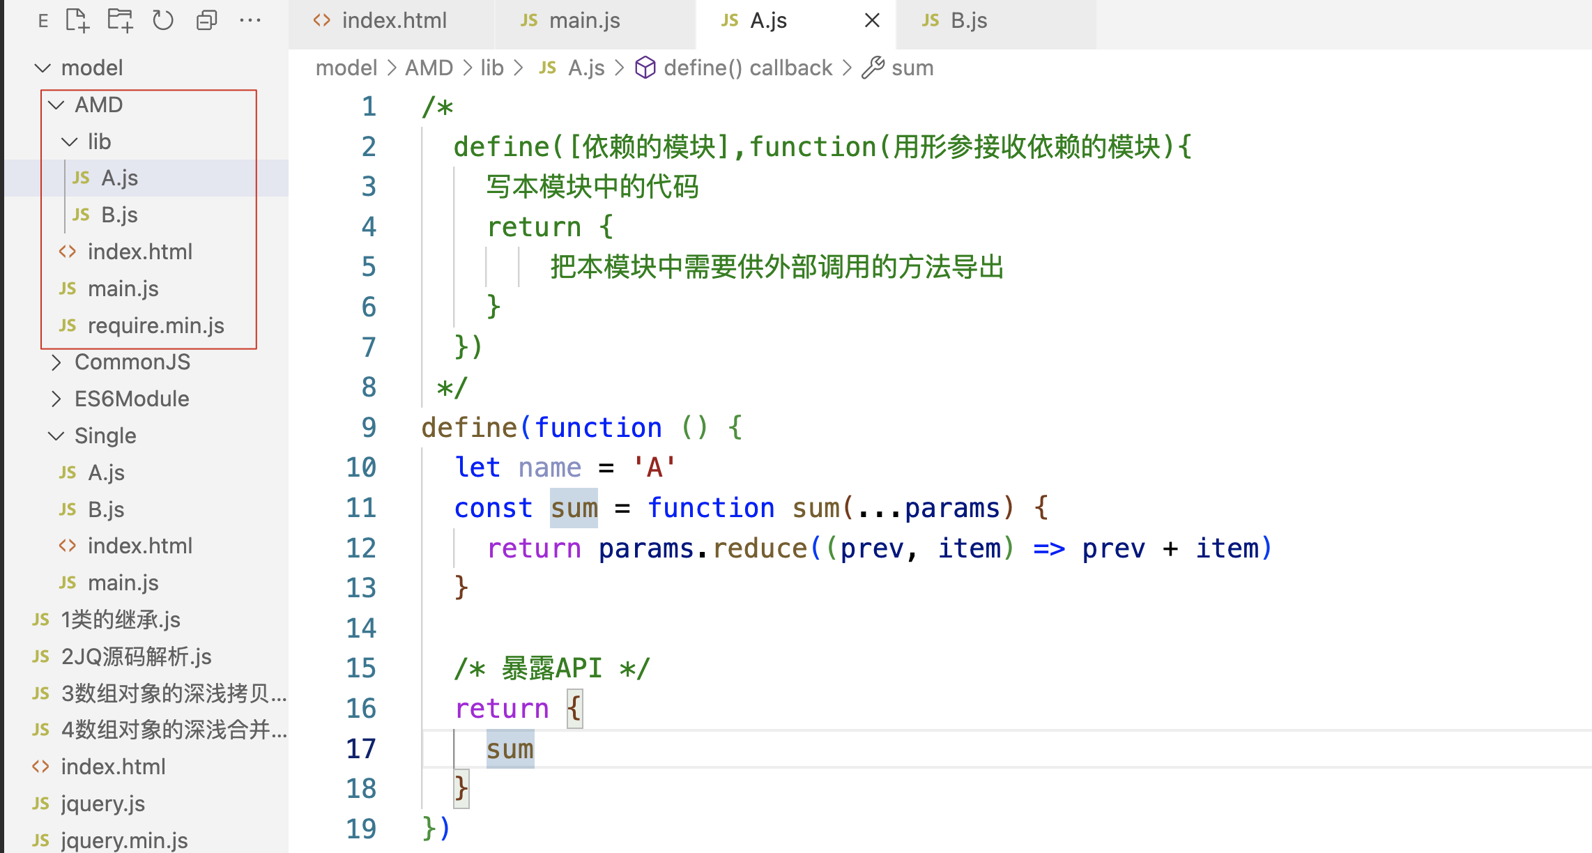Image resolution: width=1592 pixels, height=853 pixels.
Task: Close the A.js editor tab
Action: (x=872, y=21)
